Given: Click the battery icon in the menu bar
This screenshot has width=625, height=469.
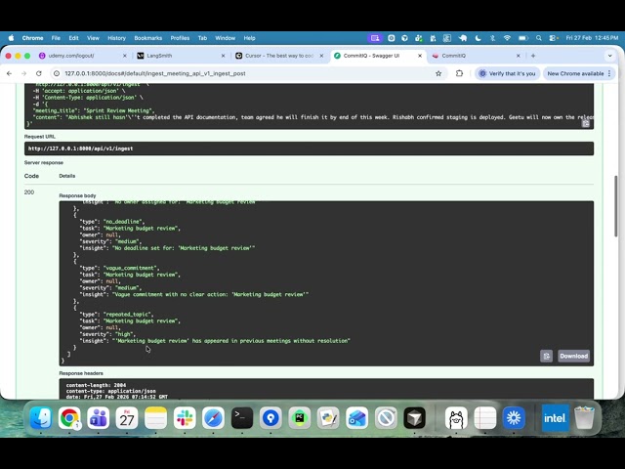Looking at the screenshot, I should tap(523, 38).
